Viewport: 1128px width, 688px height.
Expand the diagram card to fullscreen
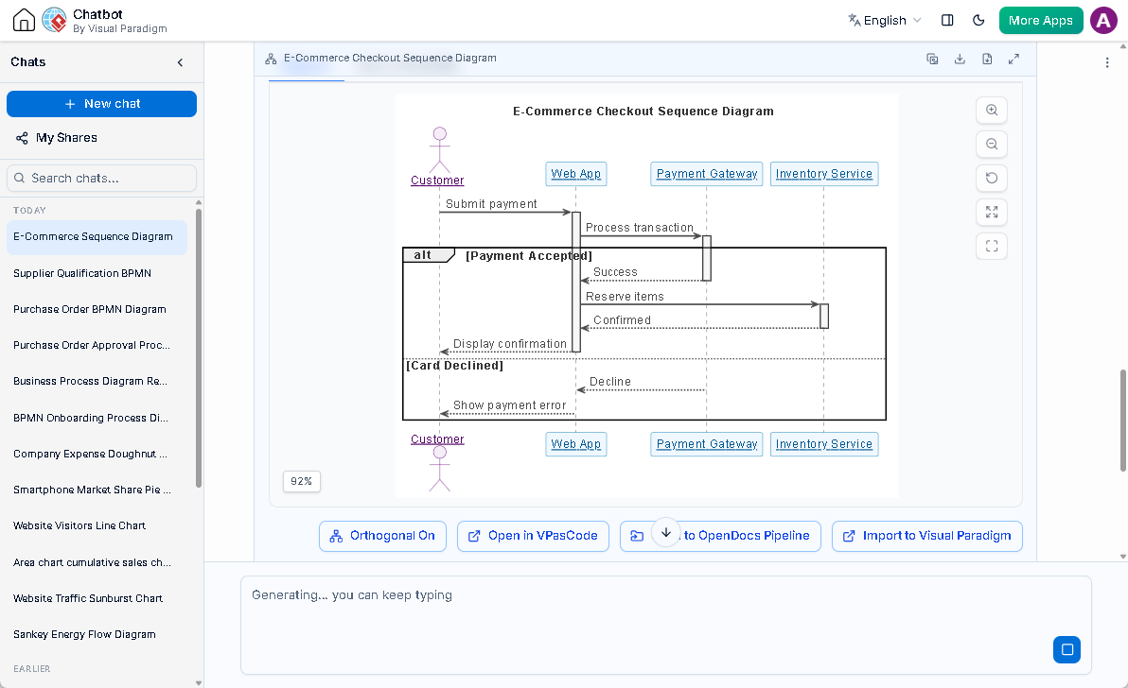[1013, 59]
